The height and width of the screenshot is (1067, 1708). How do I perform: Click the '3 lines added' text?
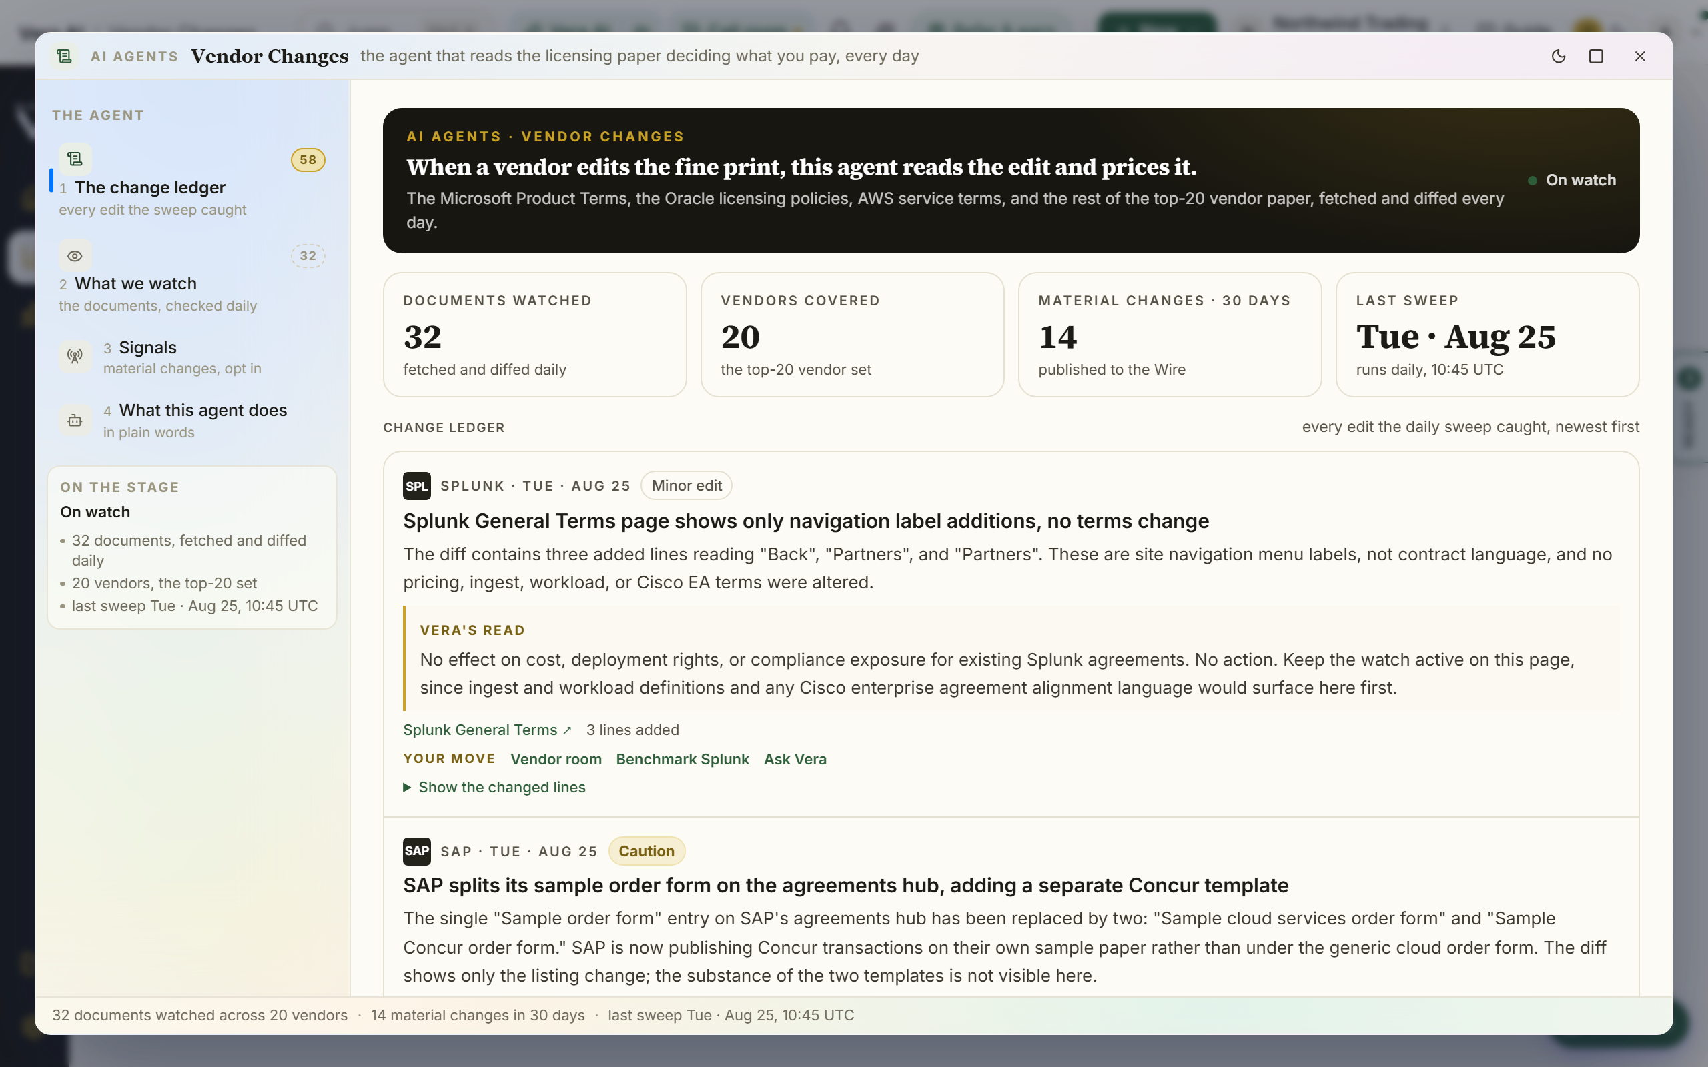point(632,730)
